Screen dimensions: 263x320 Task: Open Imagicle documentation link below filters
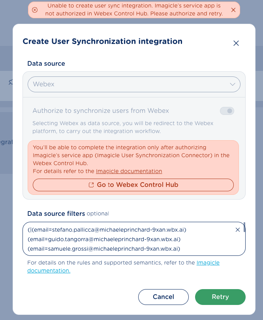coord(208,263)
